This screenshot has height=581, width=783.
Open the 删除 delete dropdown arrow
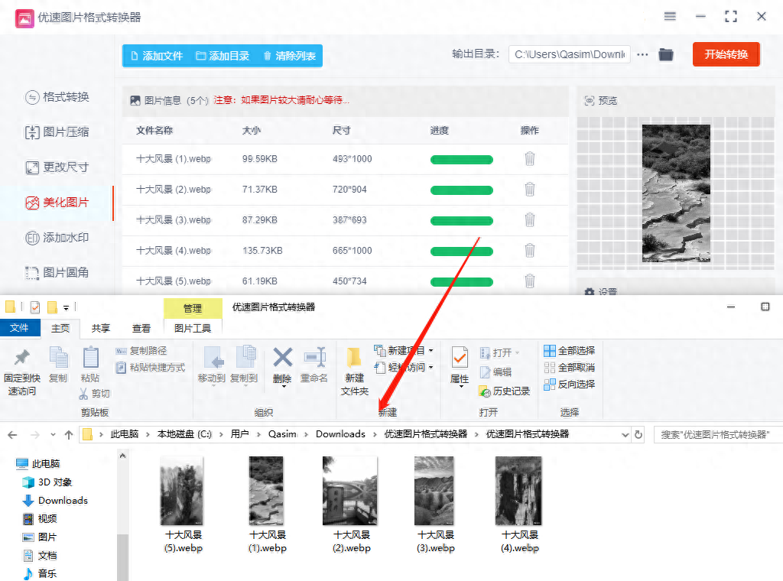tap(283, 387)
